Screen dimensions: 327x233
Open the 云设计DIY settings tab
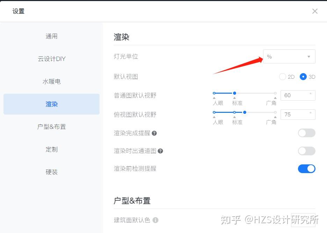coord(51,59)
